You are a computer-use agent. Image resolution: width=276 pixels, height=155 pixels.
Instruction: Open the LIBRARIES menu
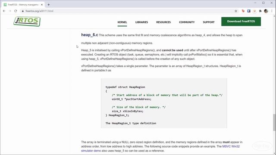[141, 22]
